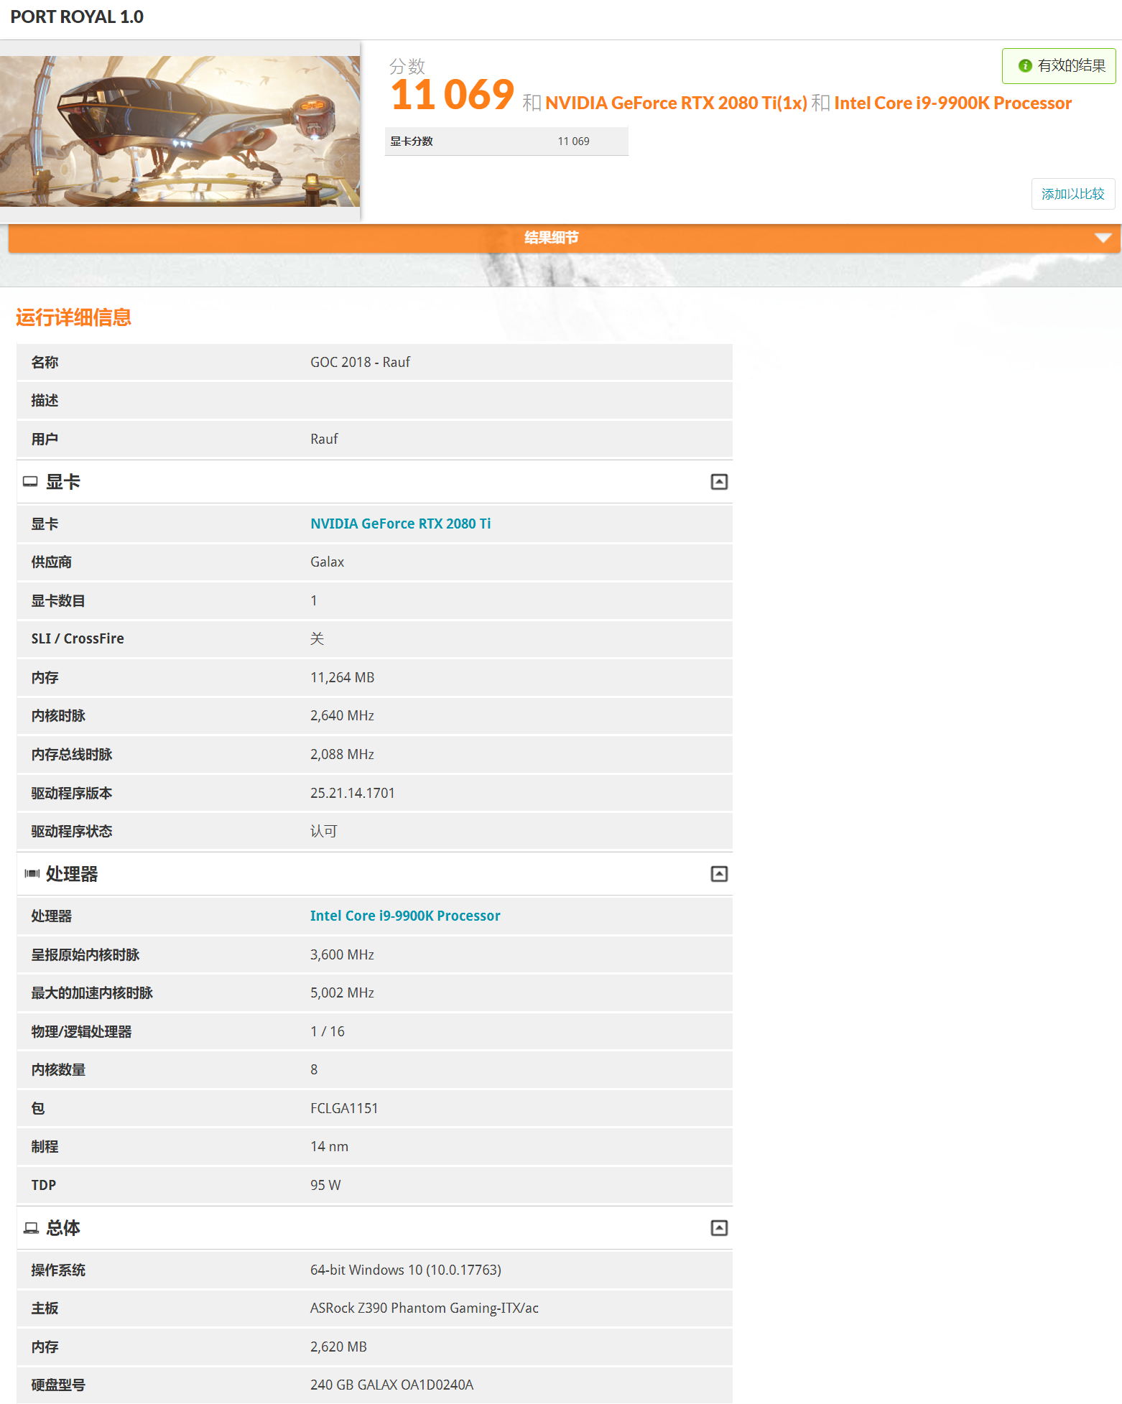Click the 2,088 MHz memory clock value

342,755
